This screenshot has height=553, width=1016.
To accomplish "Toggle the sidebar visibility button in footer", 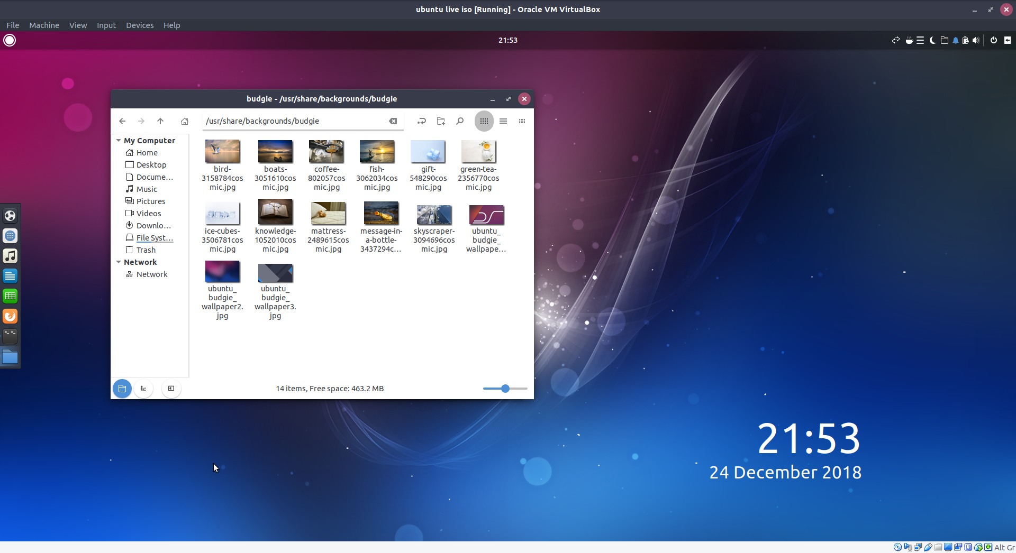I will pyautogui.click(x=170, y=389).
